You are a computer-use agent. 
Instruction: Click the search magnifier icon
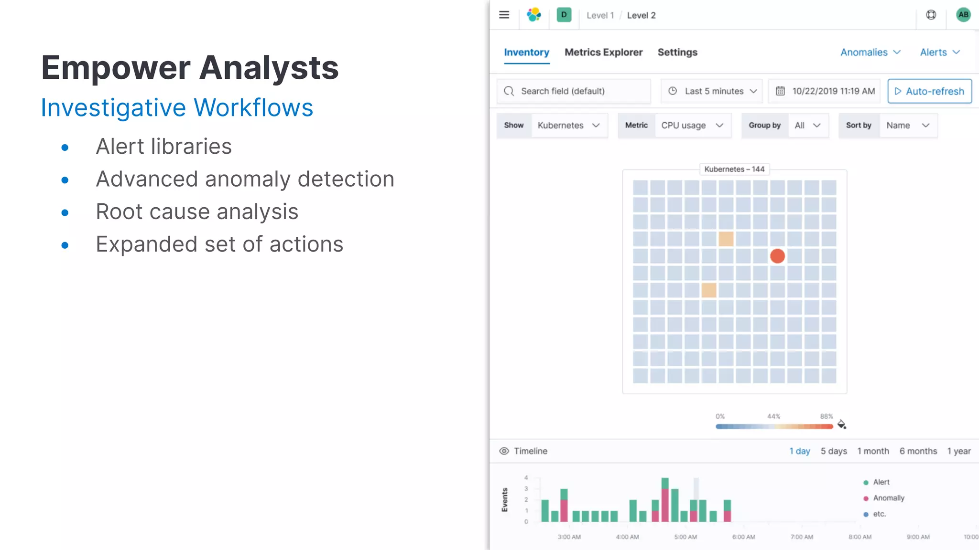509,91
